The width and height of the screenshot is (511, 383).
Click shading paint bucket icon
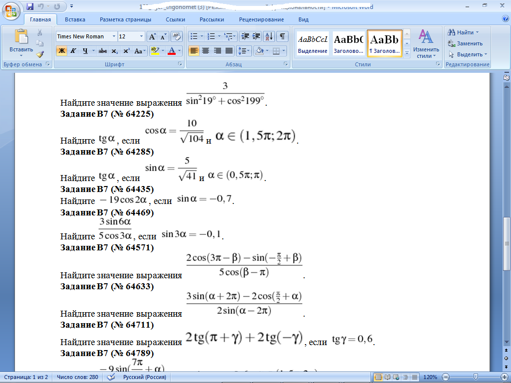click(x=259, y=51)
